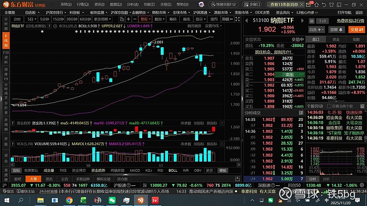Image resolution: width=367 pixels, height=206 pixels.
Task: Go to previous stock with left arrow
Action: click(x=246, y=21)
